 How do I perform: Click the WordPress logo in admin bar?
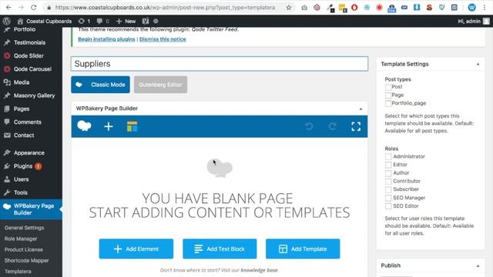click(7, 21)
